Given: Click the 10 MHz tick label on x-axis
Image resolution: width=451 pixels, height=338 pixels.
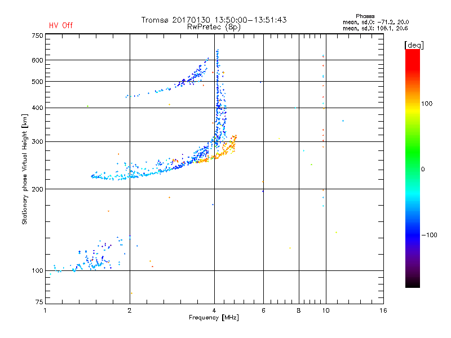Looking at the screenshot, I should (325, 310).
